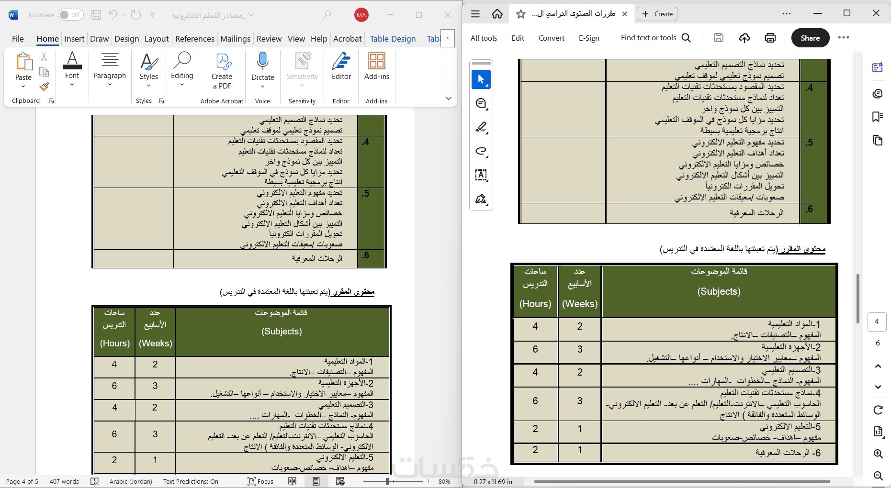Image resolution: width=891 pixels, height=488 pixels.
Task: Click the proofing check icon in Word status bar
Action: coord(95,481)
